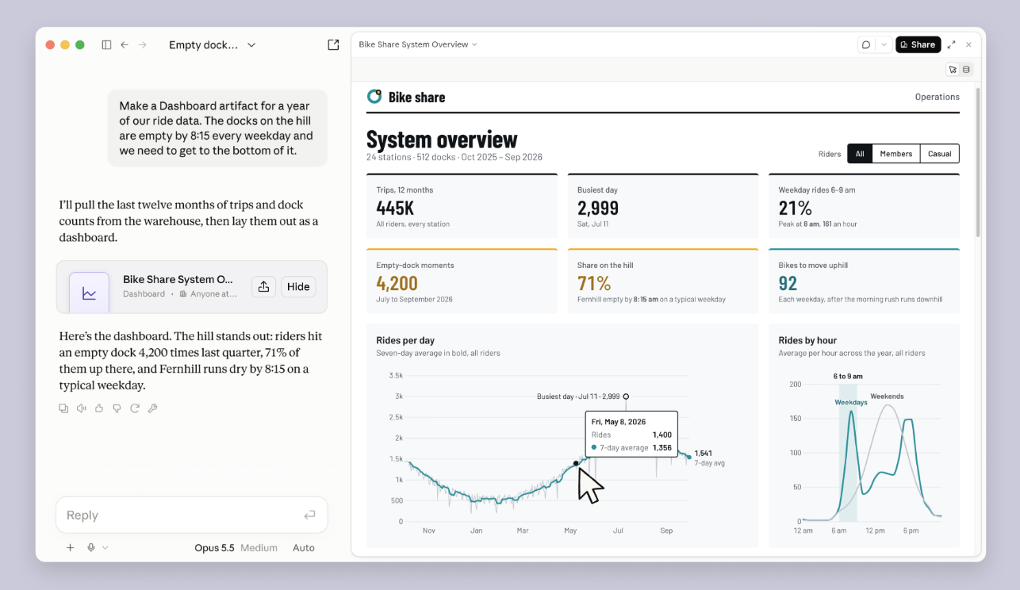The width and height of the screenshot is (1020, 590).
Task: Expand microphone options chevron
Action: point(105,547)
